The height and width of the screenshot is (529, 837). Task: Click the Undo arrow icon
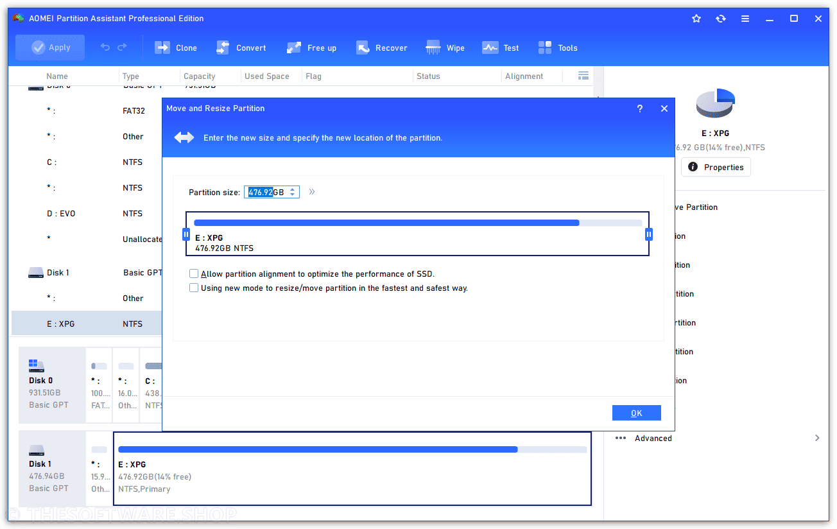105,48
